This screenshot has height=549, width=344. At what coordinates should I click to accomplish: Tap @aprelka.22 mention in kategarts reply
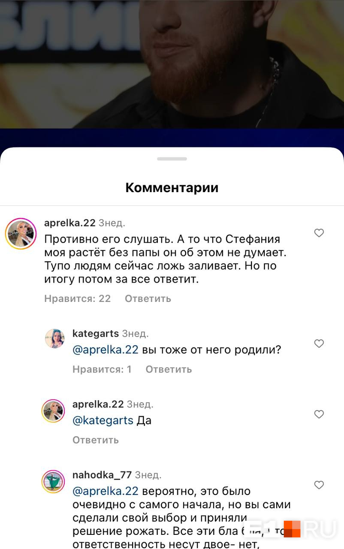click(x=106, y=350)
